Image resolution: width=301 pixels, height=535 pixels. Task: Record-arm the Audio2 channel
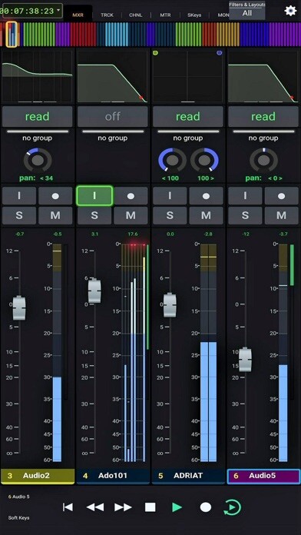pyautogui.click(x=55, y=196)
